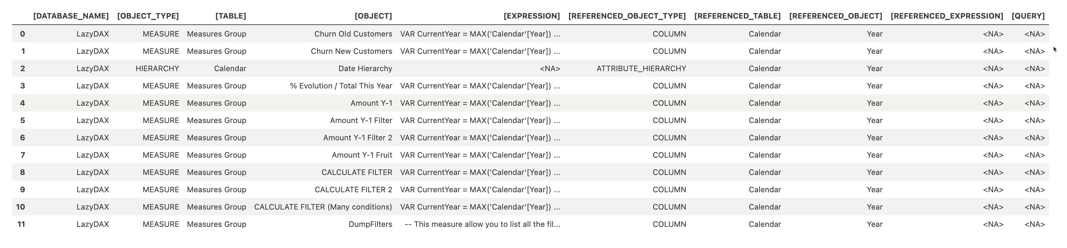Select the '% Evolution / Total This Year' cell

point(341,86)
